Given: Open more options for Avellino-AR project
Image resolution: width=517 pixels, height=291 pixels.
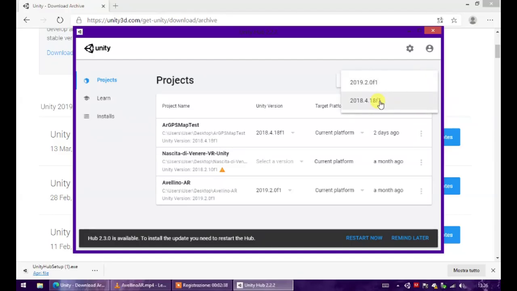Looking at the screenshot, I should pos(421,191).
